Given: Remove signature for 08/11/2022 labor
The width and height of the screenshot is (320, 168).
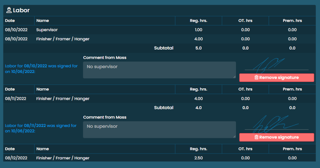Looking at the screenshot, I should pyautogui.click(x=276, y=137).
